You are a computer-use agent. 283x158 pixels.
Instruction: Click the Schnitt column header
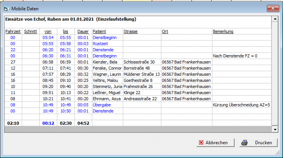point(30,32)
